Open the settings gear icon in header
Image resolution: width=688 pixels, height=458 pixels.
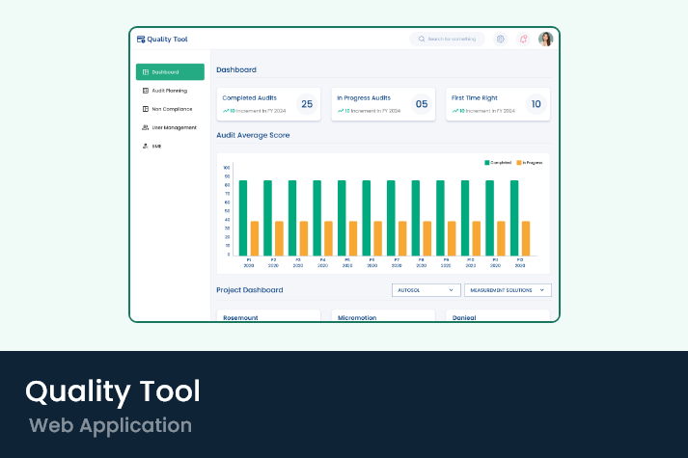(x=500, y=40)
